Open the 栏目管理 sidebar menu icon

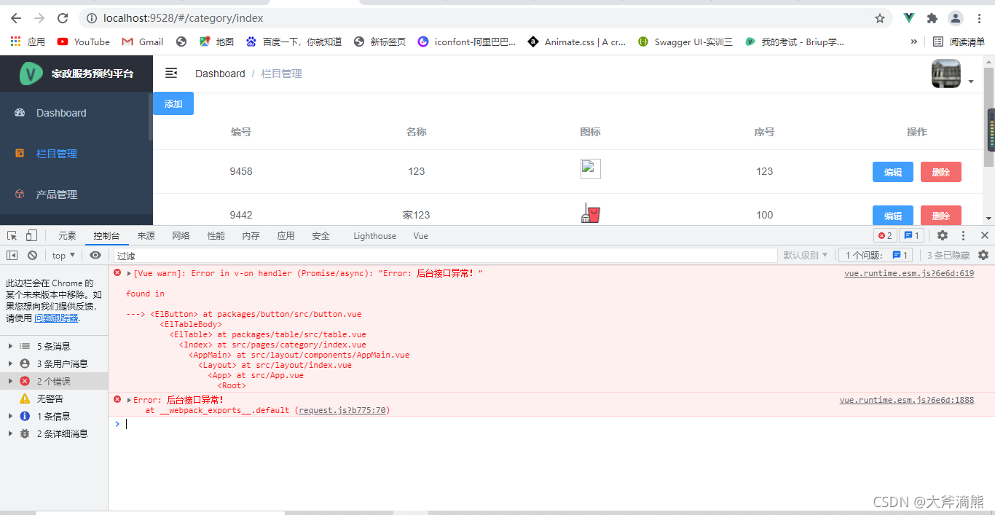click(x=20, y=154)
